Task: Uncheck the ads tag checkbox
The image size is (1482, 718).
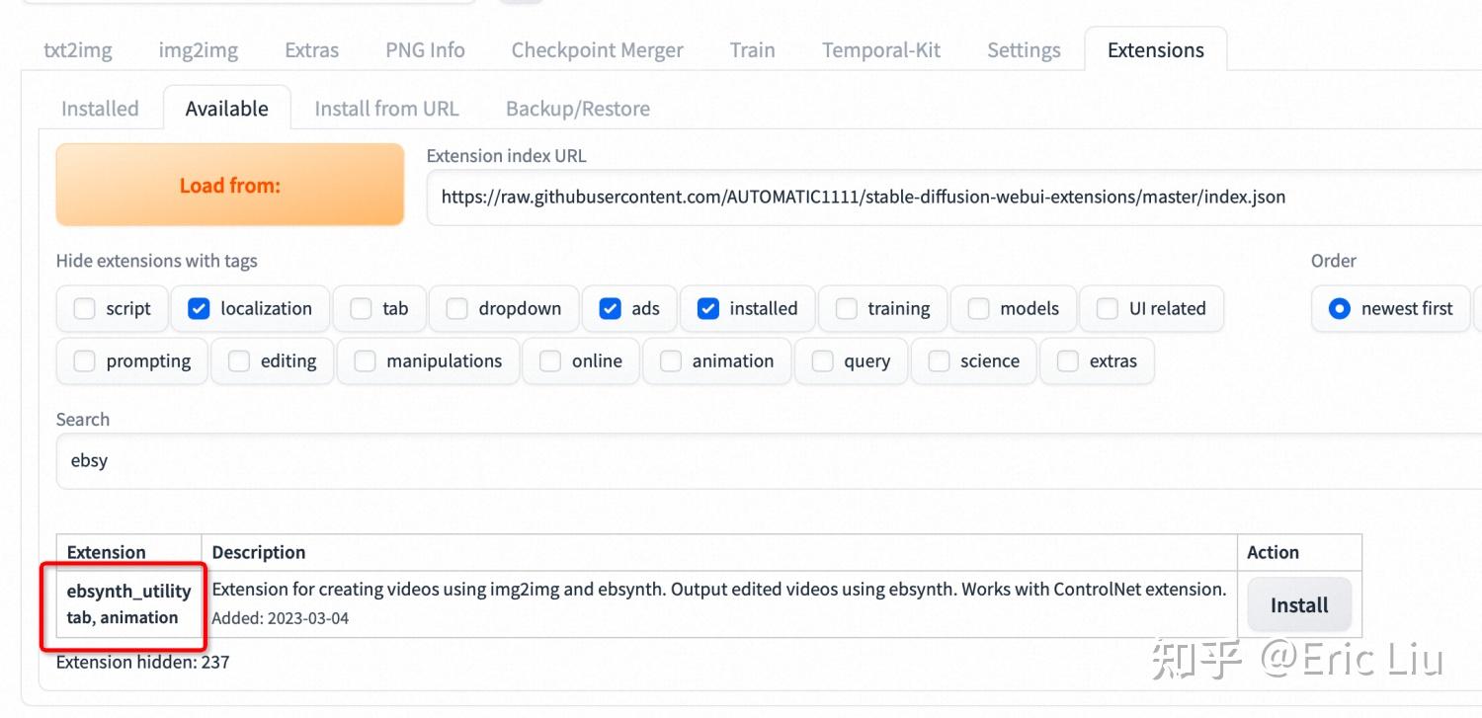Action: (610, 309)
